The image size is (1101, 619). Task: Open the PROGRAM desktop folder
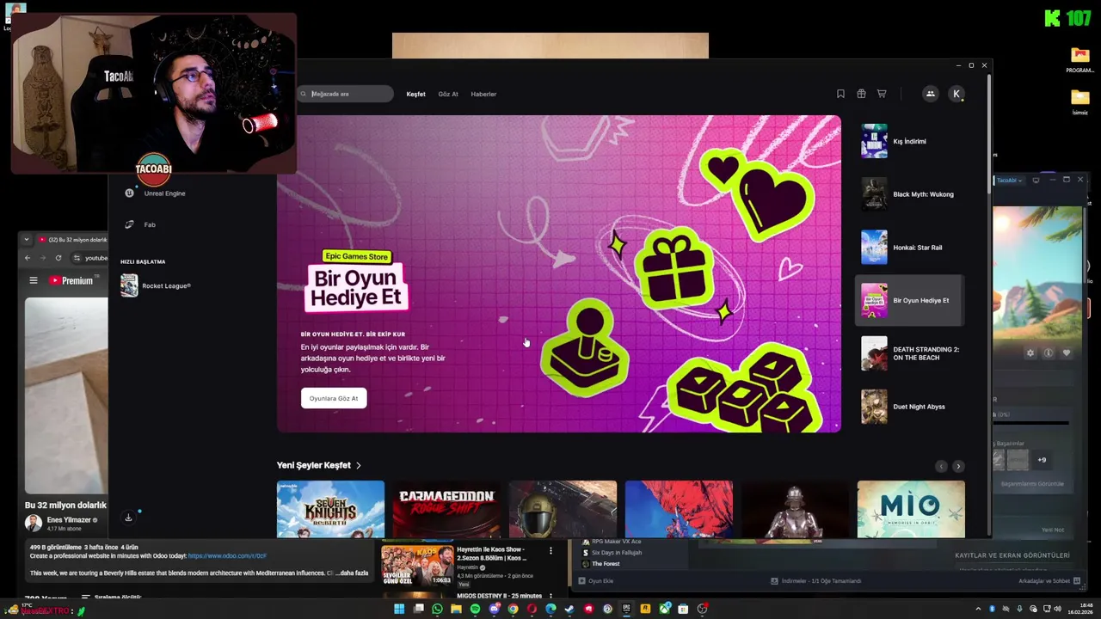coord(1079,60)
